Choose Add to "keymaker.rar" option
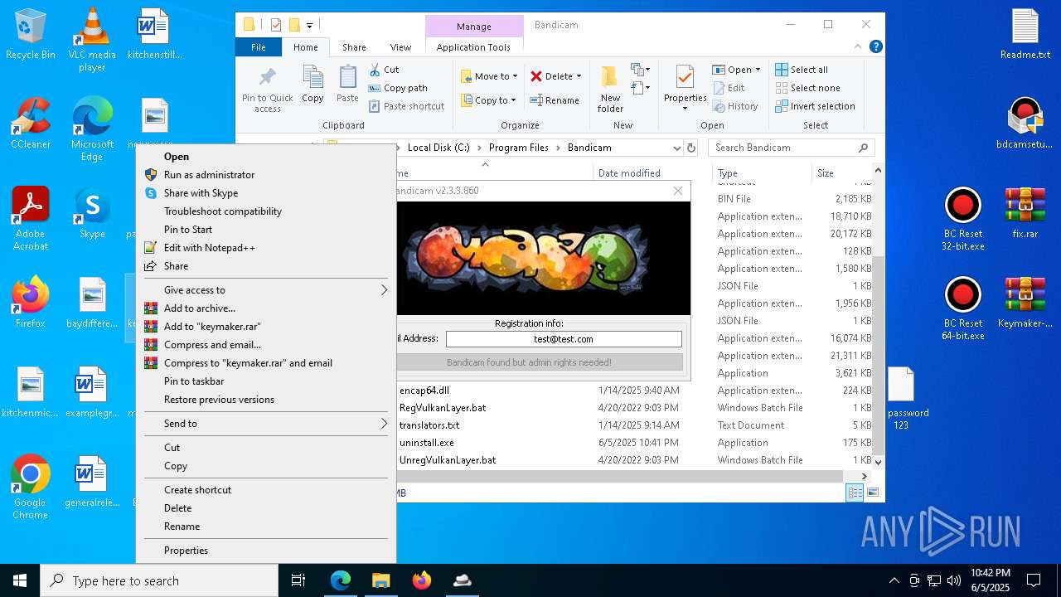Image resolution: width=1061 pixels, height=597 pixels. [266, 327]
